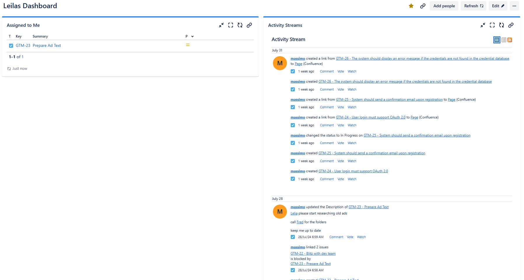Image resolution: width=524 pixels, height=280 pixels.
Task: Maximize the Activity Streams gadget
Action: (x=492, y=25)
